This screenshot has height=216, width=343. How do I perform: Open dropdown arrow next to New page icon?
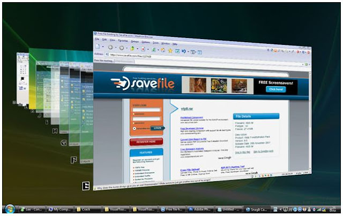pyautogui.click(x=103, y=47)
